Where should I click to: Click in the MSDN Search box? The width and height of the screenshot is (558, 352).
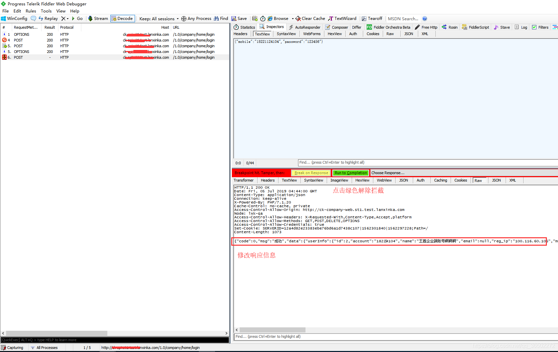click(403, 19)
